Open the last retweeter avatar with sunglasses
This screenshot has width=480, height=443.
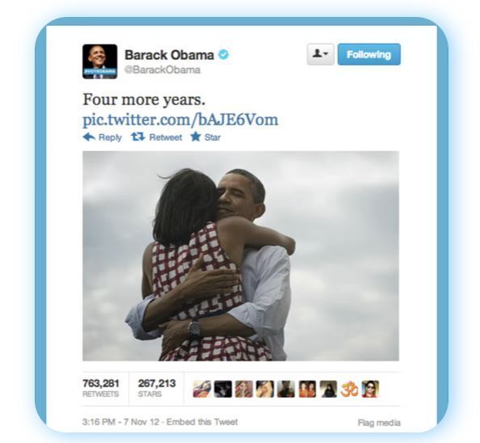[370, 389]
